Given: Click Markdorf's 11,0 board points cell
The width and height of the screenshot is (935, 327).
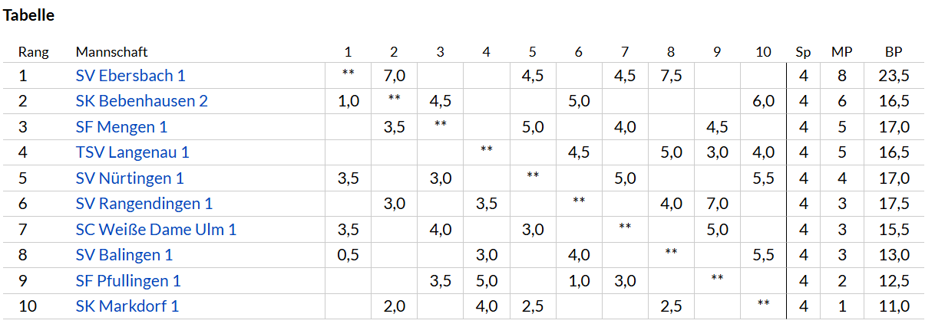Looking at the screenshot, I should [x=894, y=306].
